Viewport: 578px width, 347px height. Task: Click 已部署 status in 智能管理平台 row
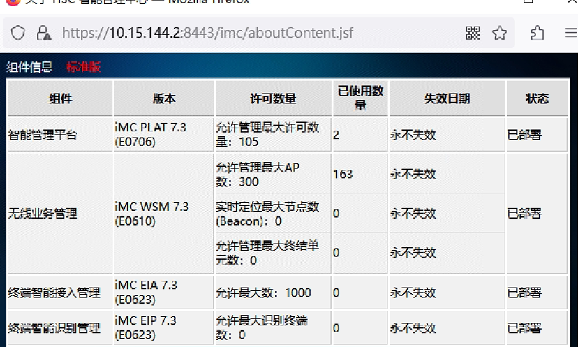point(524,135)
